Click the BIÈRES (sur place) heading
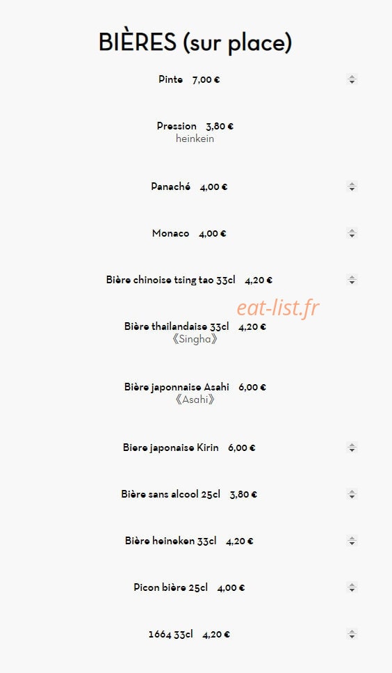 (195, 42)
